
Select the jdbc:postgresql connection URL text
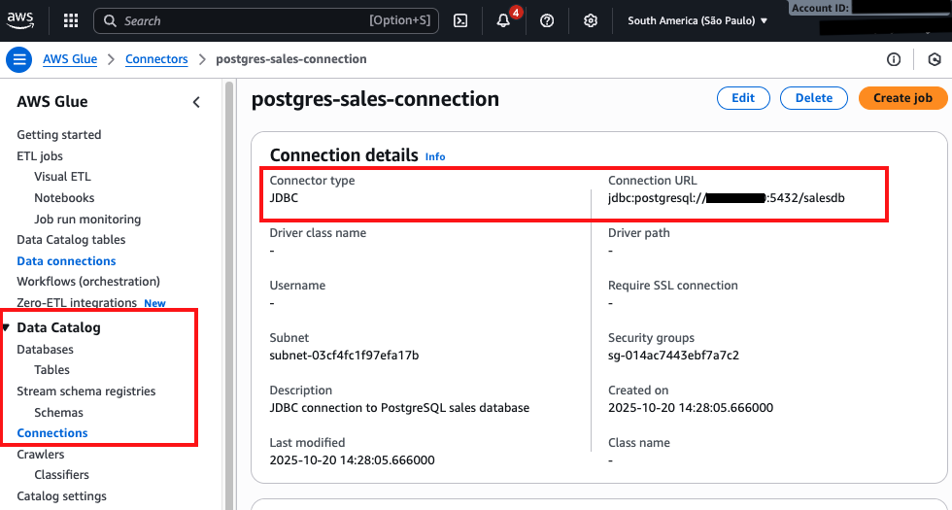[x=727, y=198]
